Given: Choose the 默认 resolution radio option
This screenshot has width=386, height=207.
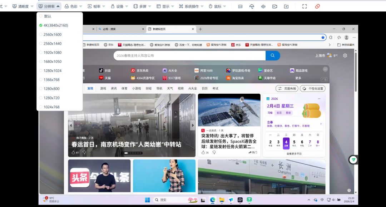Looking at the screenshot, I should (x=48, y=16).
